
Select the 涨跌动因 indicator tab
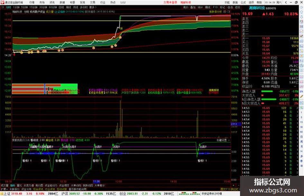(88, 185)
